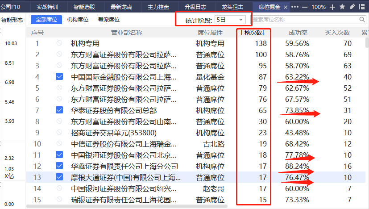Toggle the circle icon for 招商证券交易单元 row
The image size is (369, 209).
click(59, 132)
